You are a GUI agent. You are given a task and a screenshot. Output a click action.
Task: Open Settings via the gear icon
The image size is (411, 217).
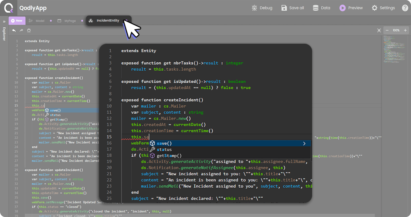tap(375, 8)
